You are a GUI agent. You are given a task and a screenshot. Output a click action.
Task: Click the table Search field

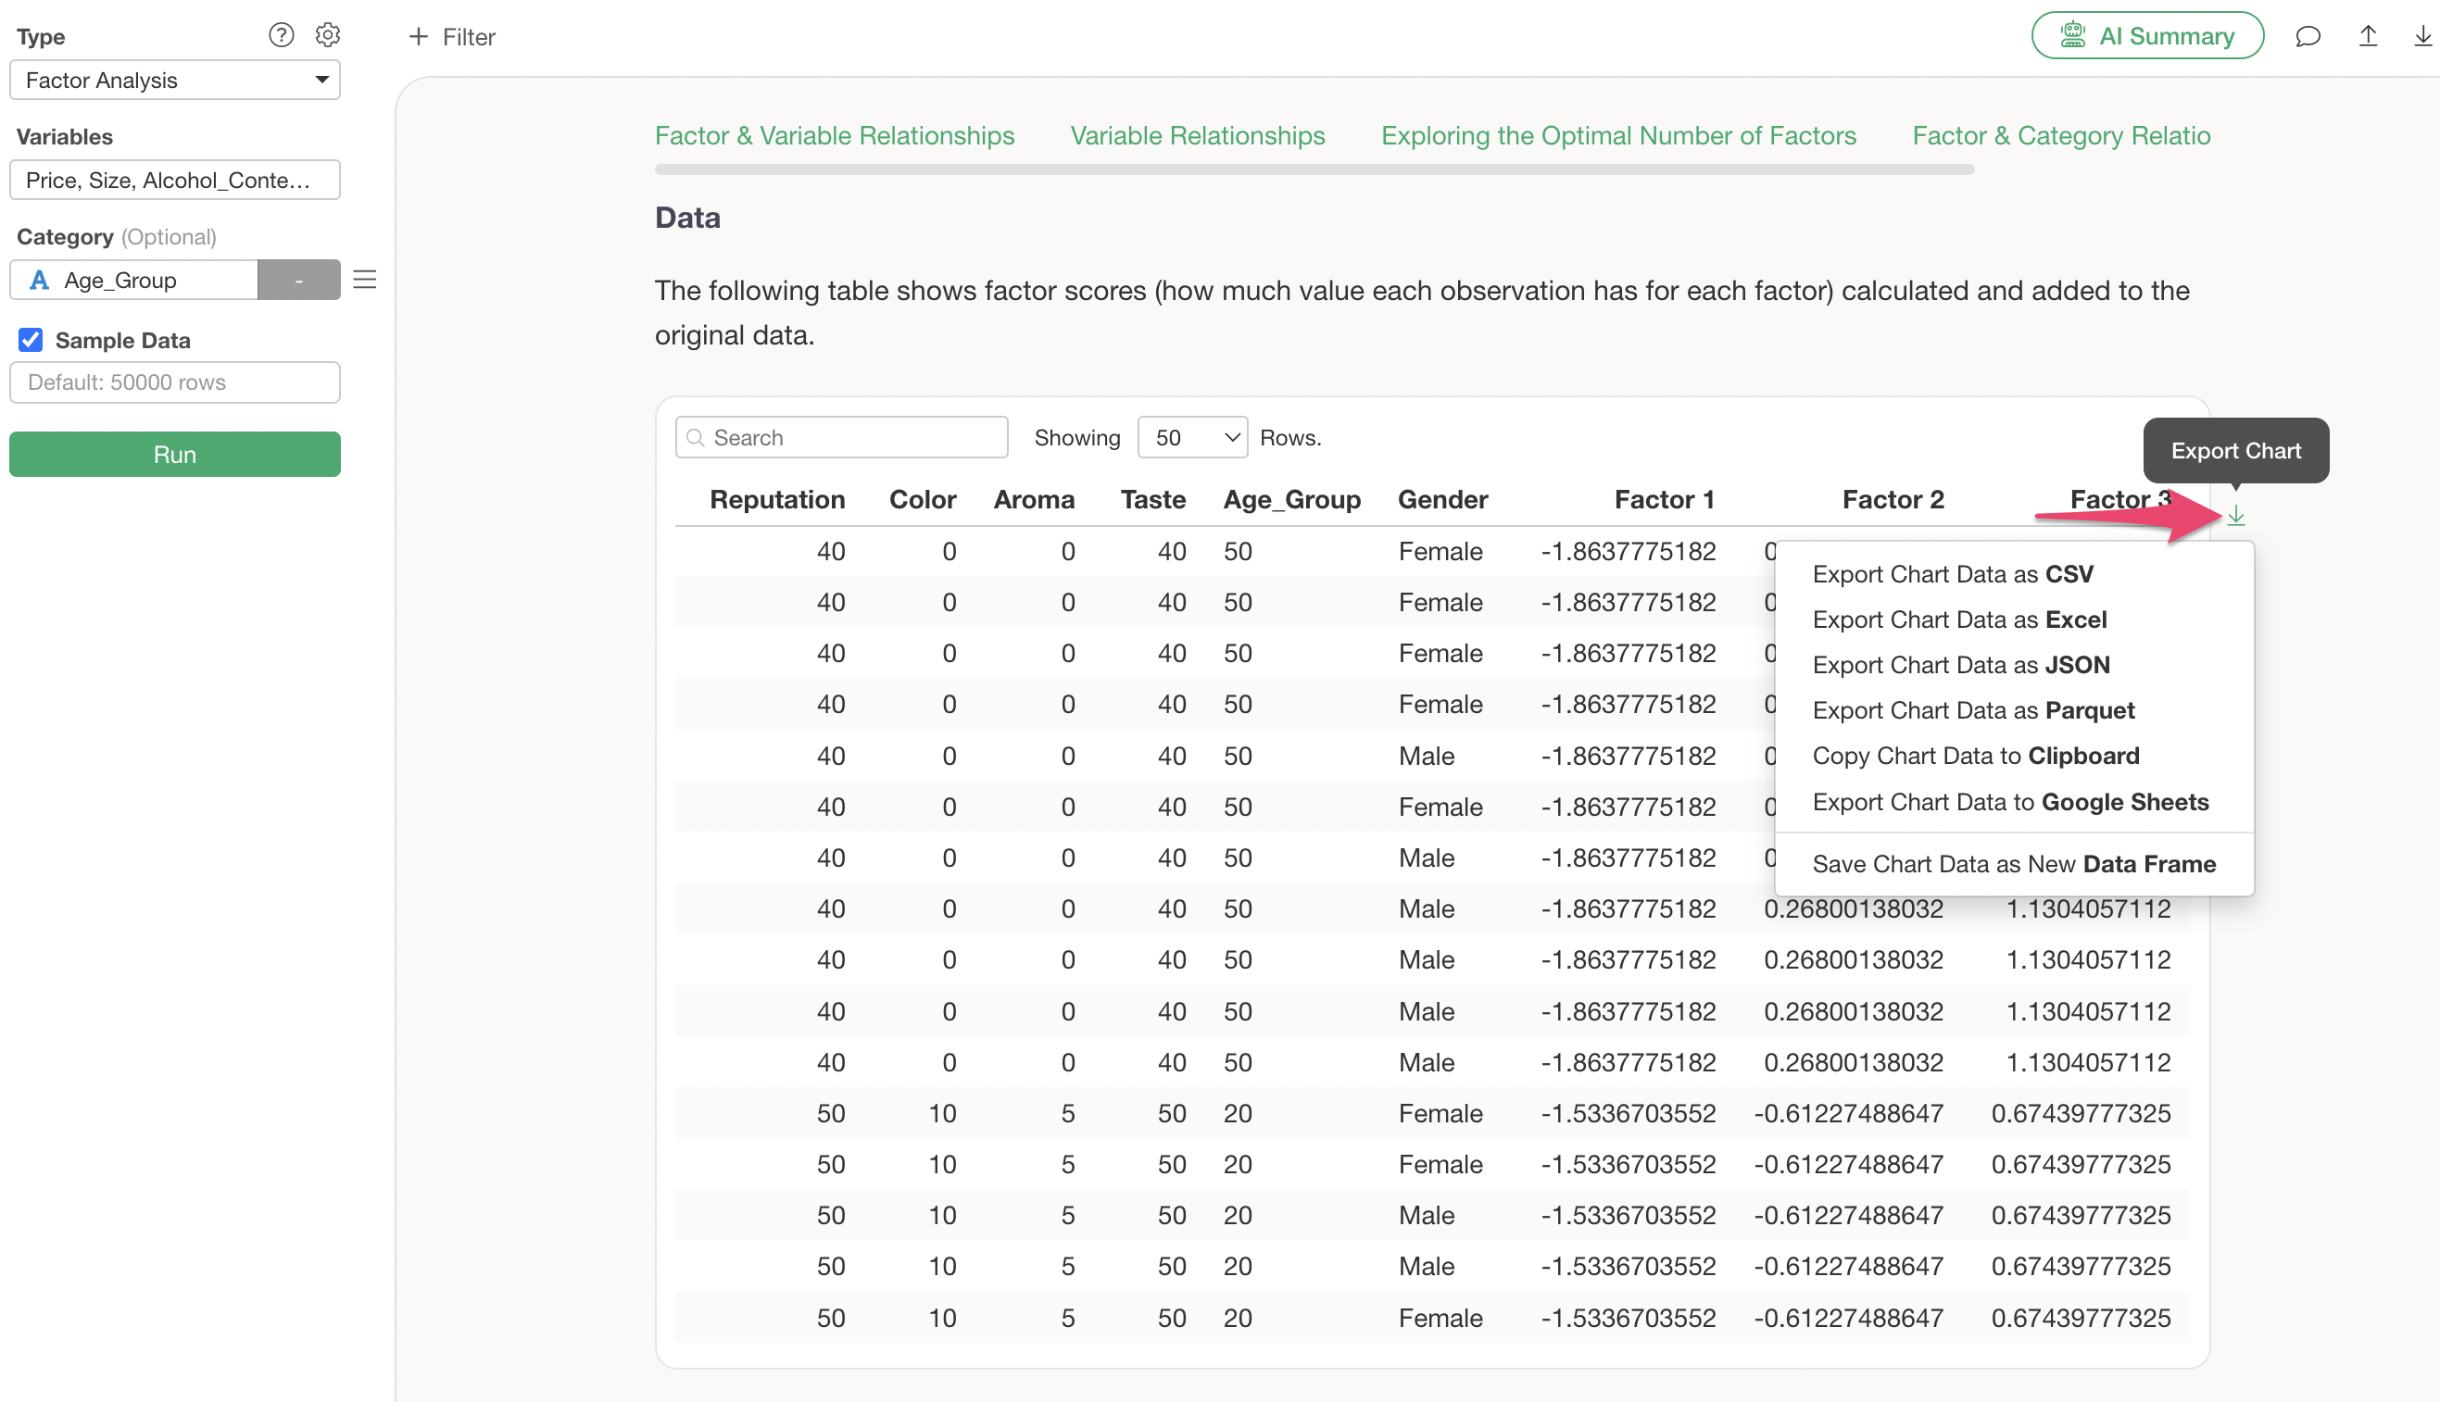pyautogui.click(x=852, y=438)
